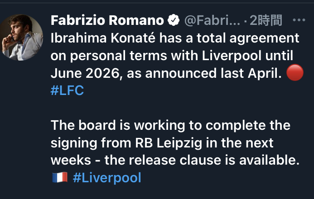Viewport: 314px width, 199px height.
Task: Click the French flag emoji
Action: tap(59, 178)
